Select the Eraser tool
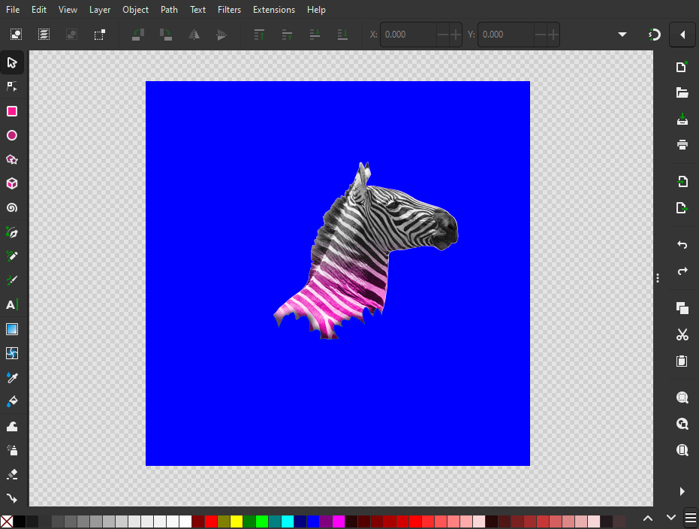 (12, 473)
